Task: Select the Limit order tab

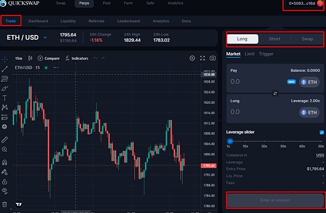Action: tap(249, 54)
